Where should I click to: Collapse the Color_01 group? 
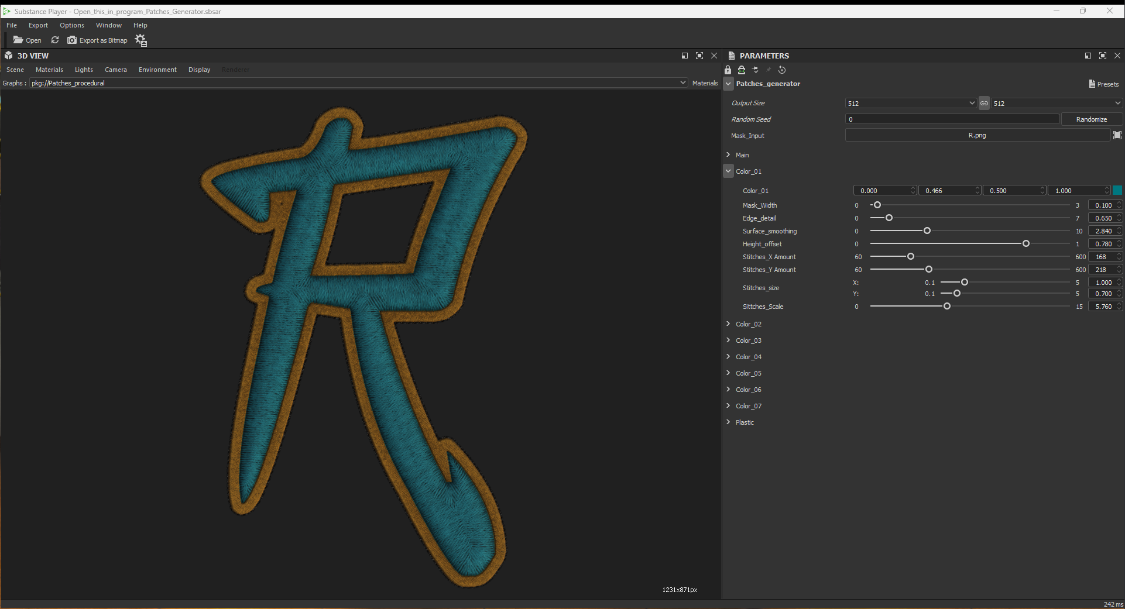(x=729, y=171)
